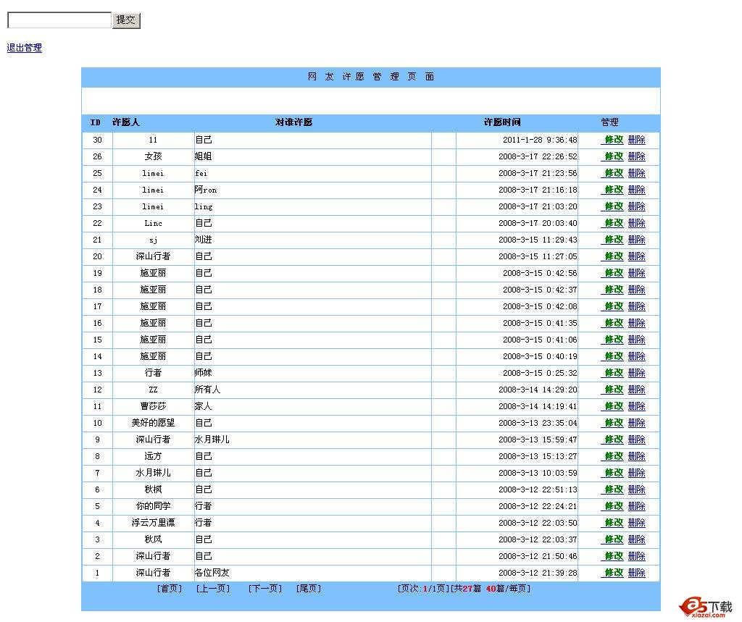
Task: Delete the 秋枫 row via 删除
Action: tap(636, 489)
